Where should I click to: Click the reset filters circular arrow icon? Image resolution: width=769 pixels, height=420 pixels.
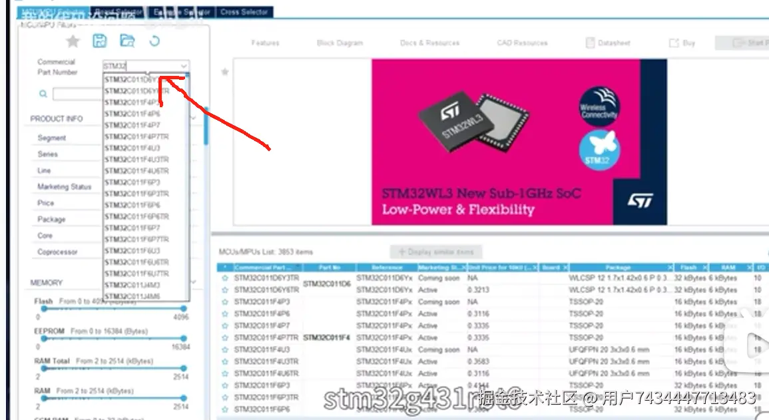tap(154, 41)
